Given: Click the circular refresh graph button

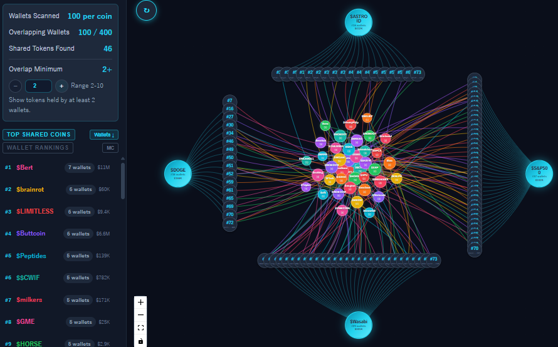Looking at the screenshot, I should [x=146, y=10].
